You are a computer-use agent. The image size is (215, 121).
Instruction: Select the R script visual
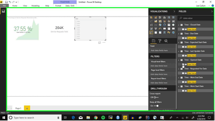click(x=164, y=32)
